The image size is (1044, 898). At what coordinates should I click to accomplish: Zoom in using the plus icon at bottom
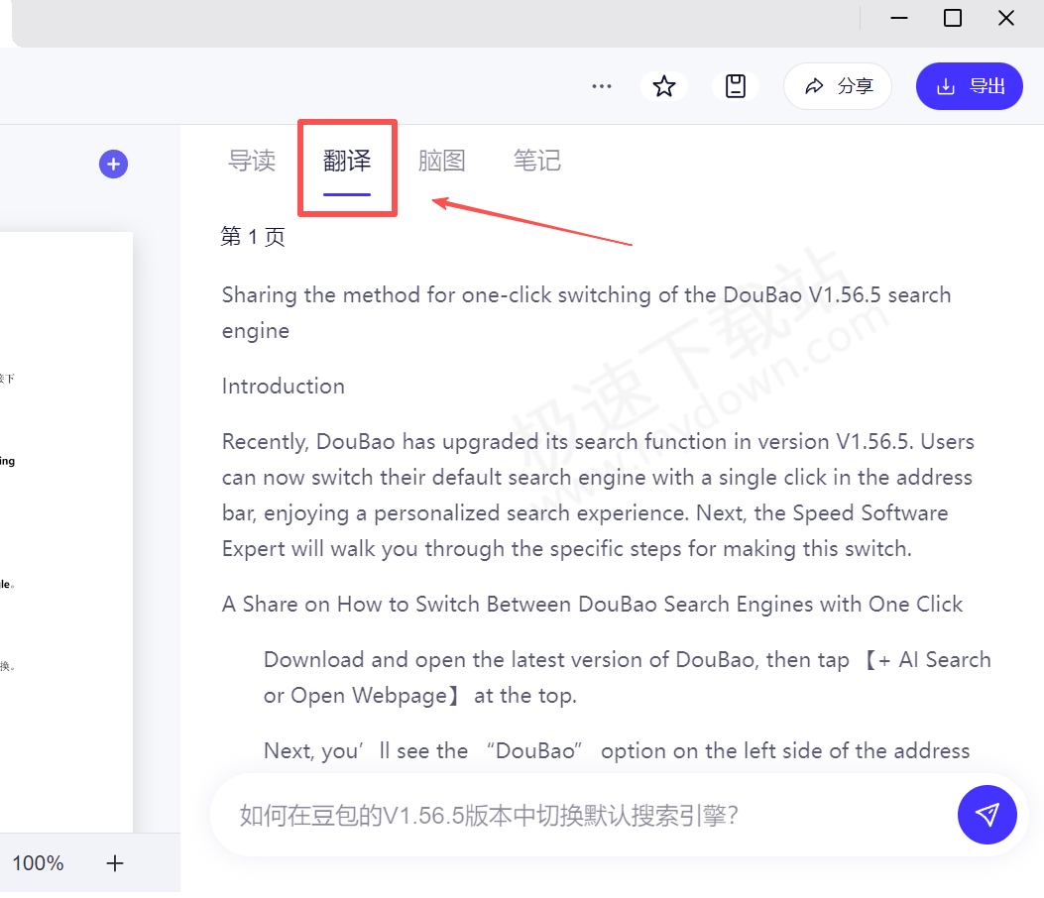(x=114, y=863)
